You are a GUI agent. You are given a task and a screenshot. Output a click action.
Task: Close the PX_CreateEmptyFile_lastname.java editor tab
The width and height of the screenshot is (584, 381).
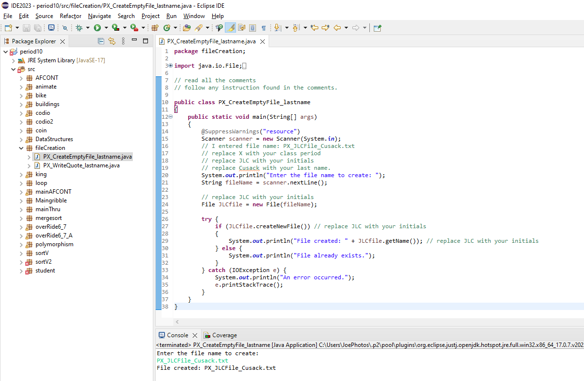click(x=263, y=42)
